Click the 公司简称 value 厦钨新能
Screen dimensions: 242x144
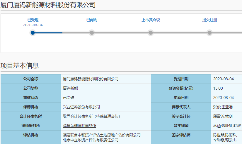tap(70, 89)
